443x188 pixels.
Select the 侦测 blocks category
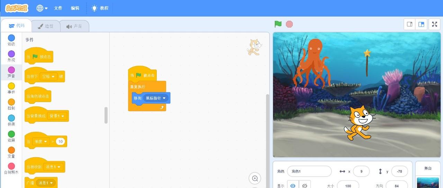pos(11,120)
